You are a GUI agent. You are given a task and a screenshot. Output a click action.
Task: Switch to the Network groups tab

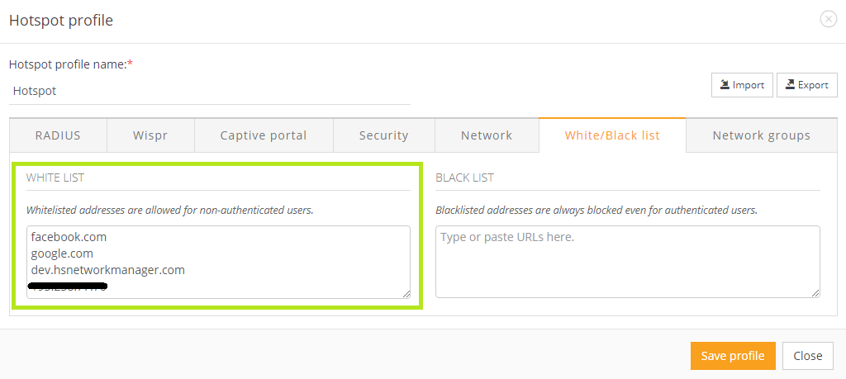pos(761,135)
